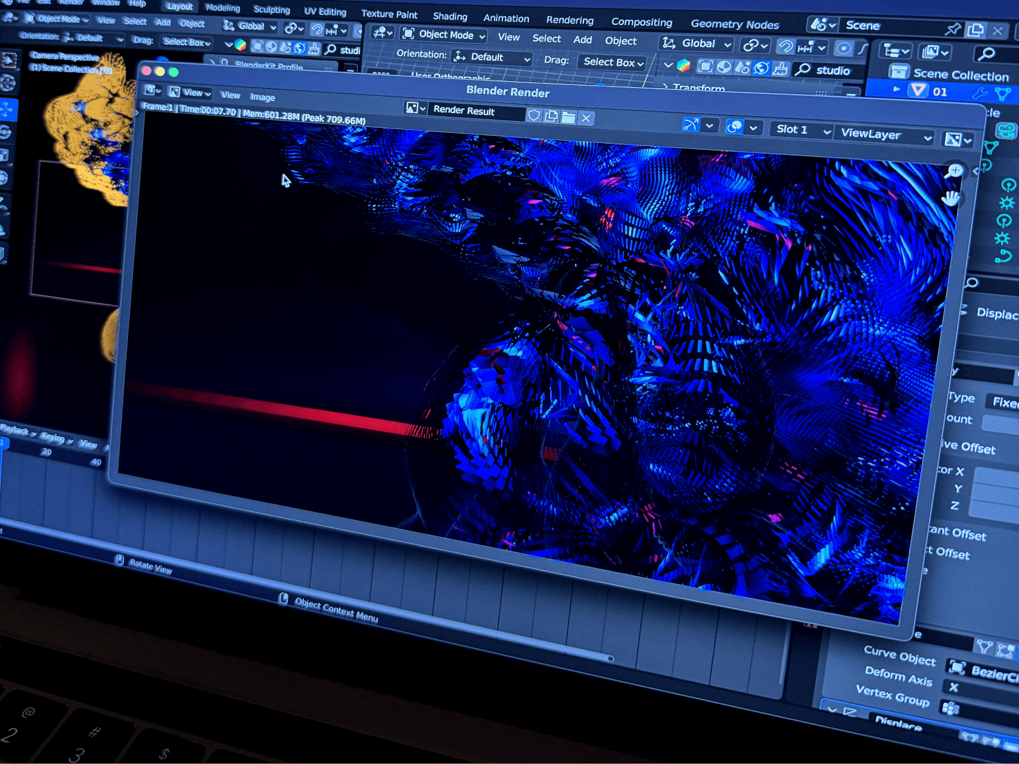
Task: Open the Object Mode dropdown in the left viewport
Action: tap(58, 19)
